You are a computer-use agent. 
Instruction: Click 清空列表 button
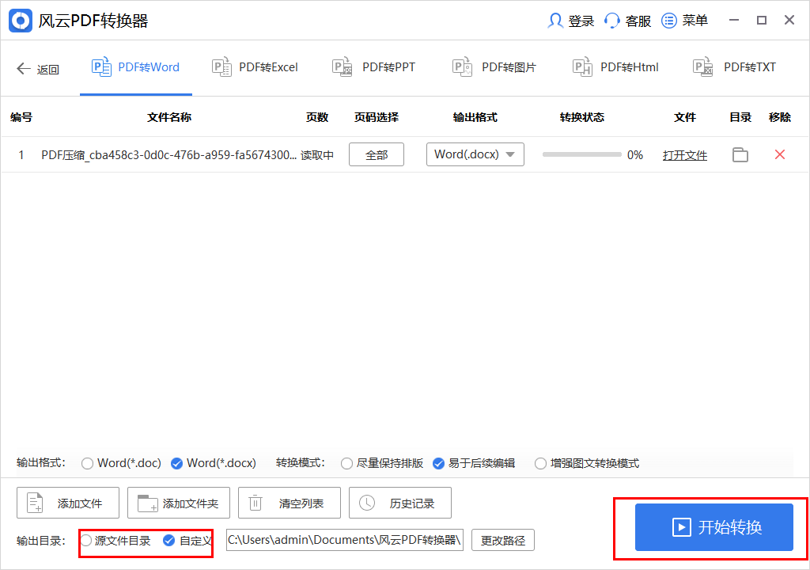click(x=290, y=503)
